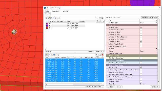Click the Search Dist value field
This screenshot has height=91, width=162.
click(149, 27)
